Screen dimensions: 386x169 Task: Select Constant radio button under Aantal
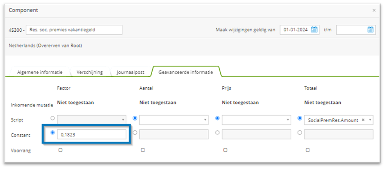coord(135,132)
